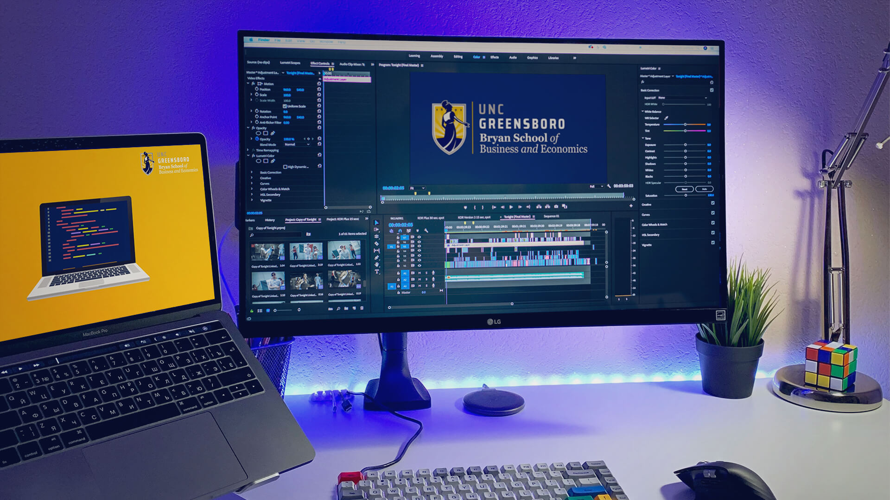The height and width of the screenshot is (500, 890).
Task: Click the trash delete icon in Project panel
Action: tap(362, 308)
